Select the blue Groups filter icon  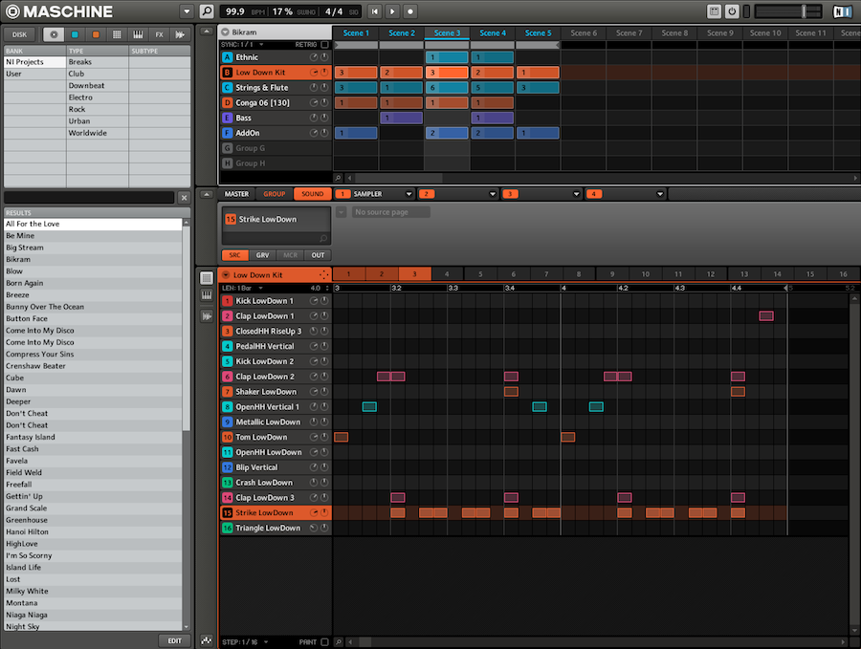point(75,34)
